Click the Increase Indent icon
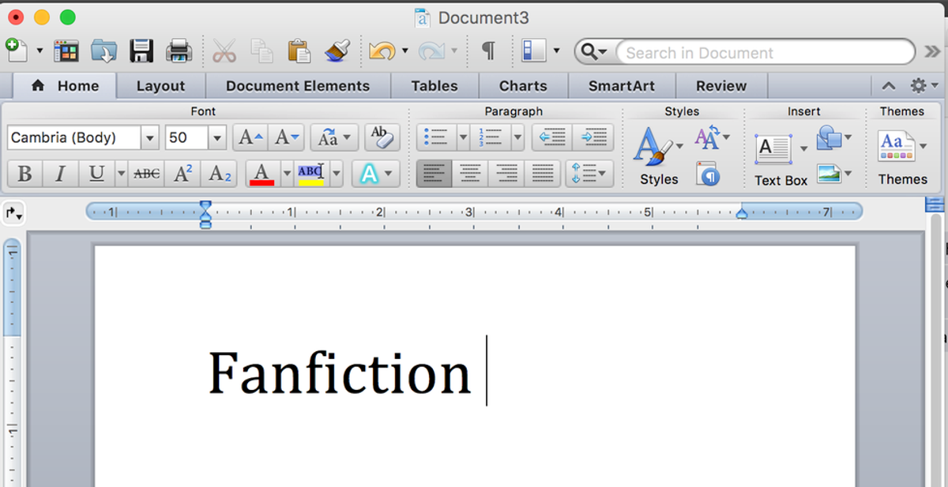This screenshot has width=948, height=487. pyautogui.click(x=593, y=137)
